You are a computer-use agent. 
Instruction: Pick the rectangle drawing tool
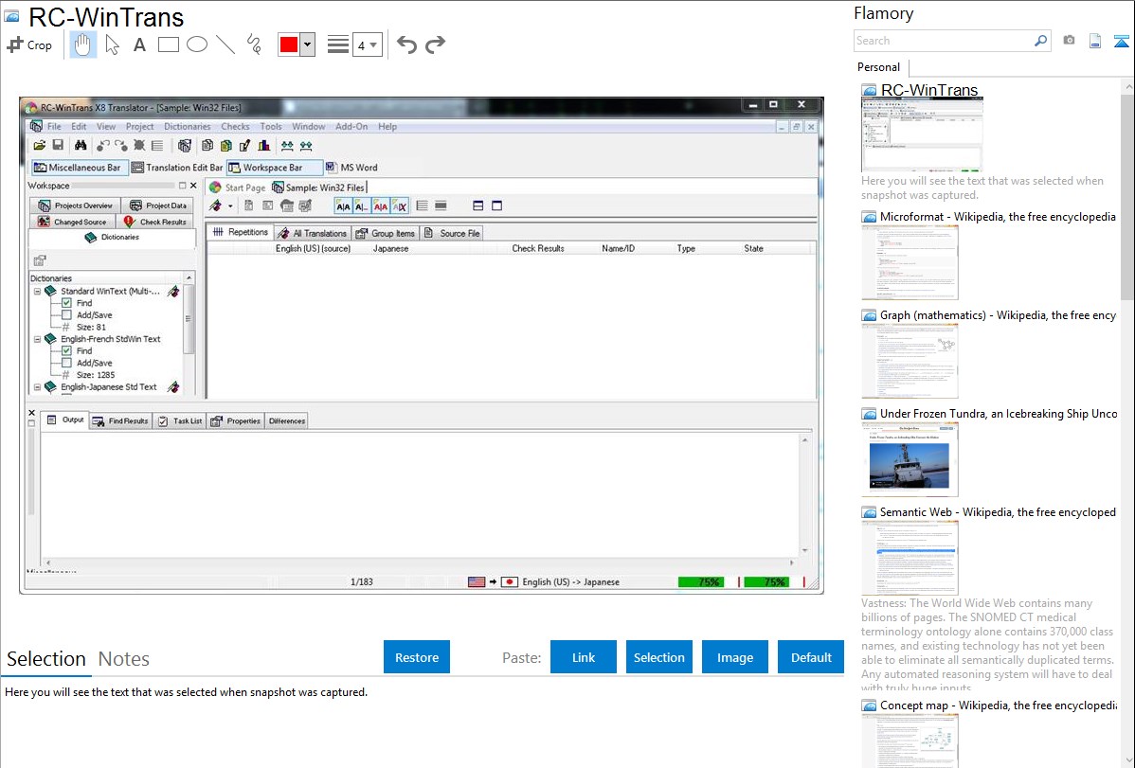[x=169, y=45]
